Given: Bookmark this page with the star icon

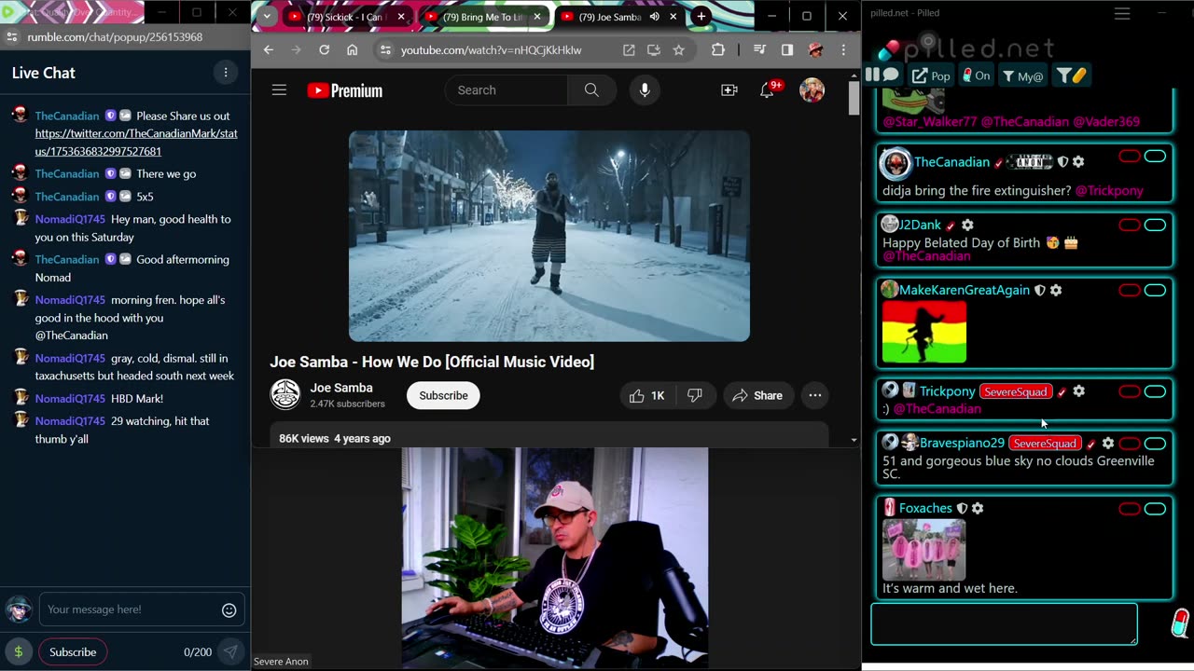Looking at the screenshot, I should tap(678, 50).
